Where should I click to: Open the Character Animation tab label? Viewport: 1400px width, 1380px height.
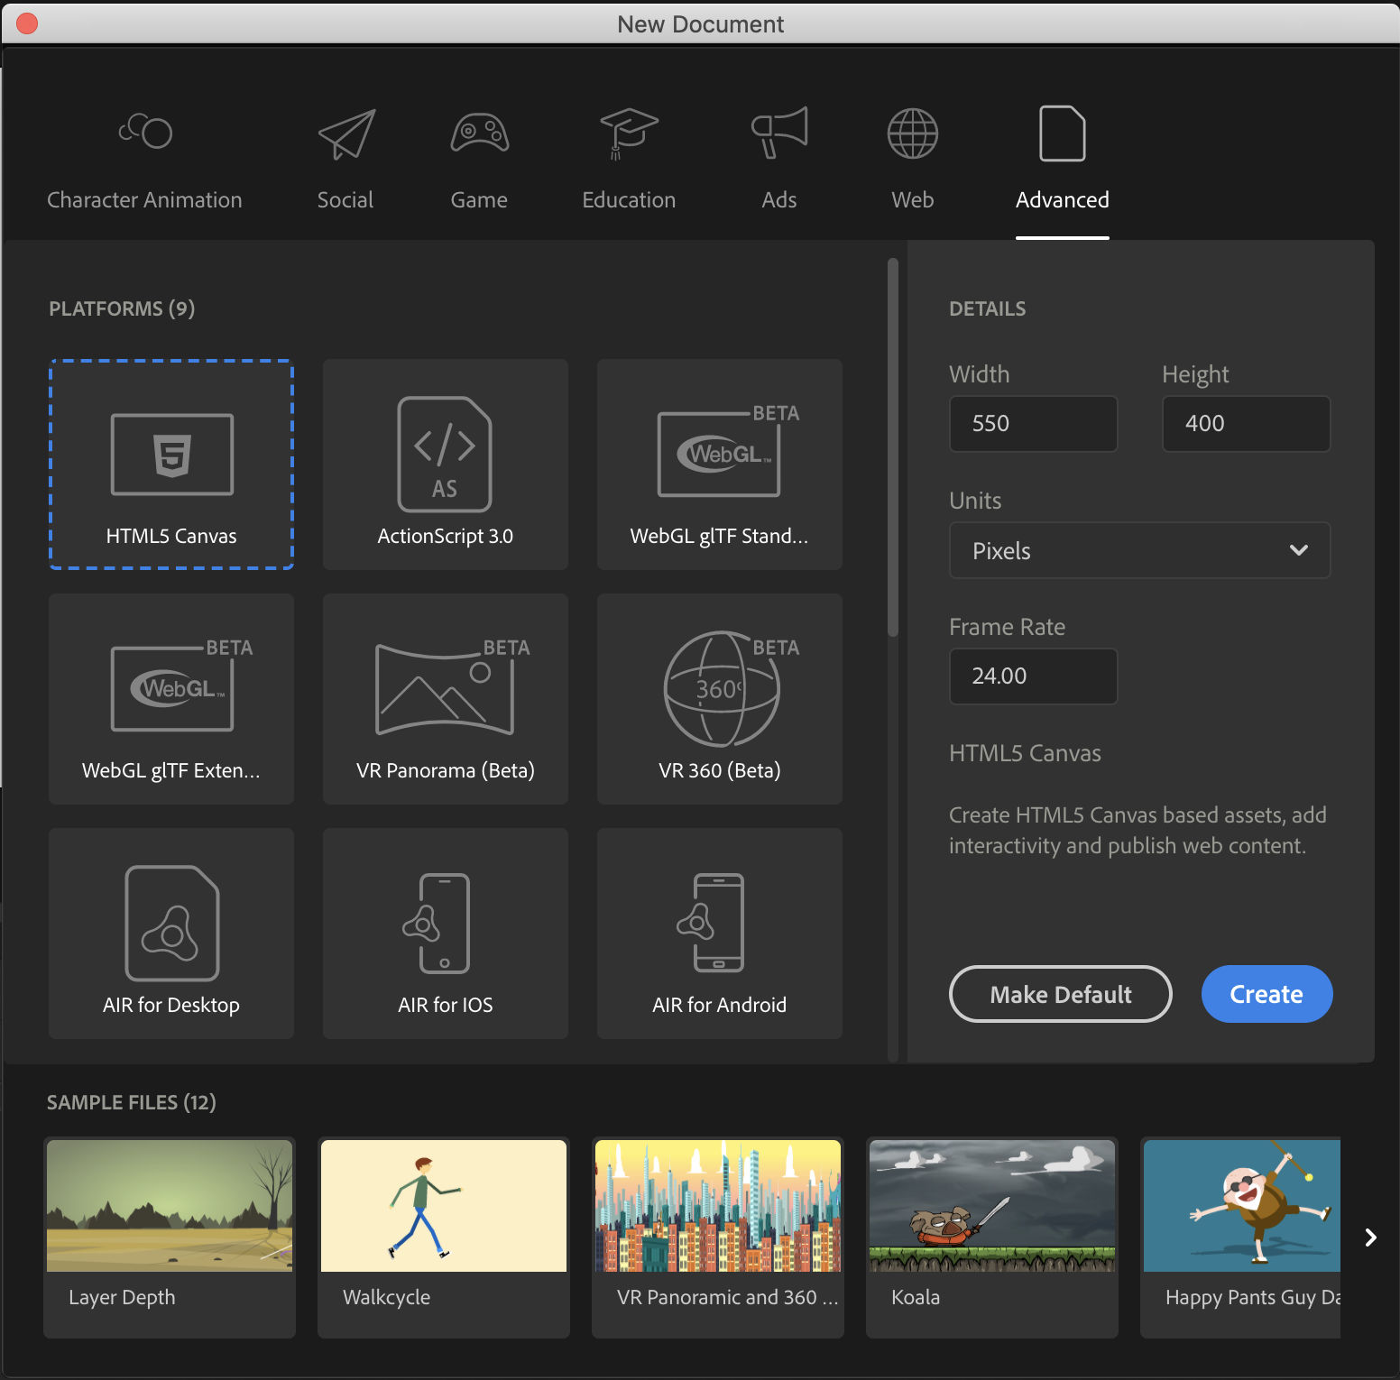pyautogui.click(x=144, y=200)
